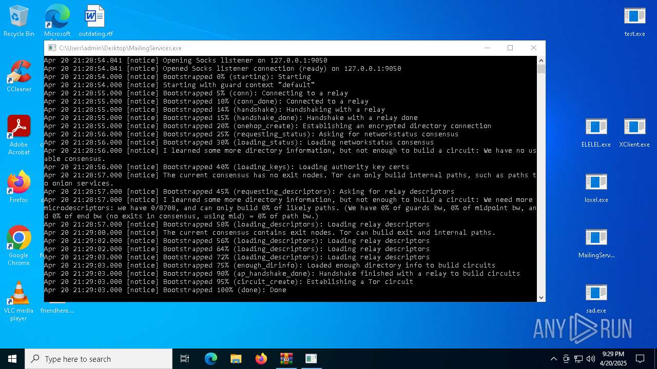
Task: Launch the Firefox desktop shortcut
Action: pos(19,187)
